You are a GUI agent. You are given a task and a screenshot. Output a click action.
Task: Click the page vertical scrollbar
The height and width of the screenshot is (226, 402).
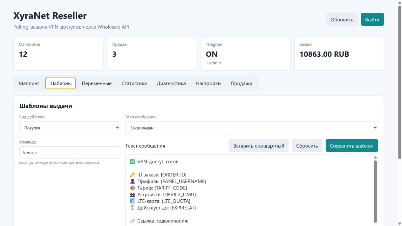[x=399, y=83]
